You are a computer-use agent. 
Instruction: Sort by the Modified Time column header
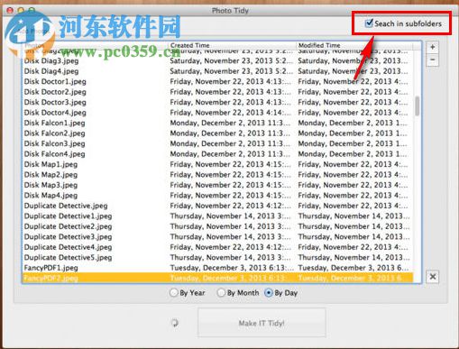coord(354,45)
